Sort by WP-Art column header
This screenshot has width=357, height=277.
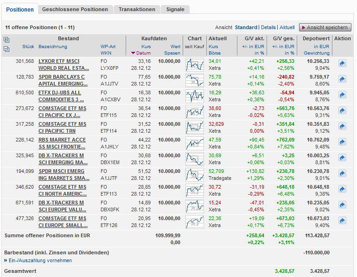tap(108, 47)
